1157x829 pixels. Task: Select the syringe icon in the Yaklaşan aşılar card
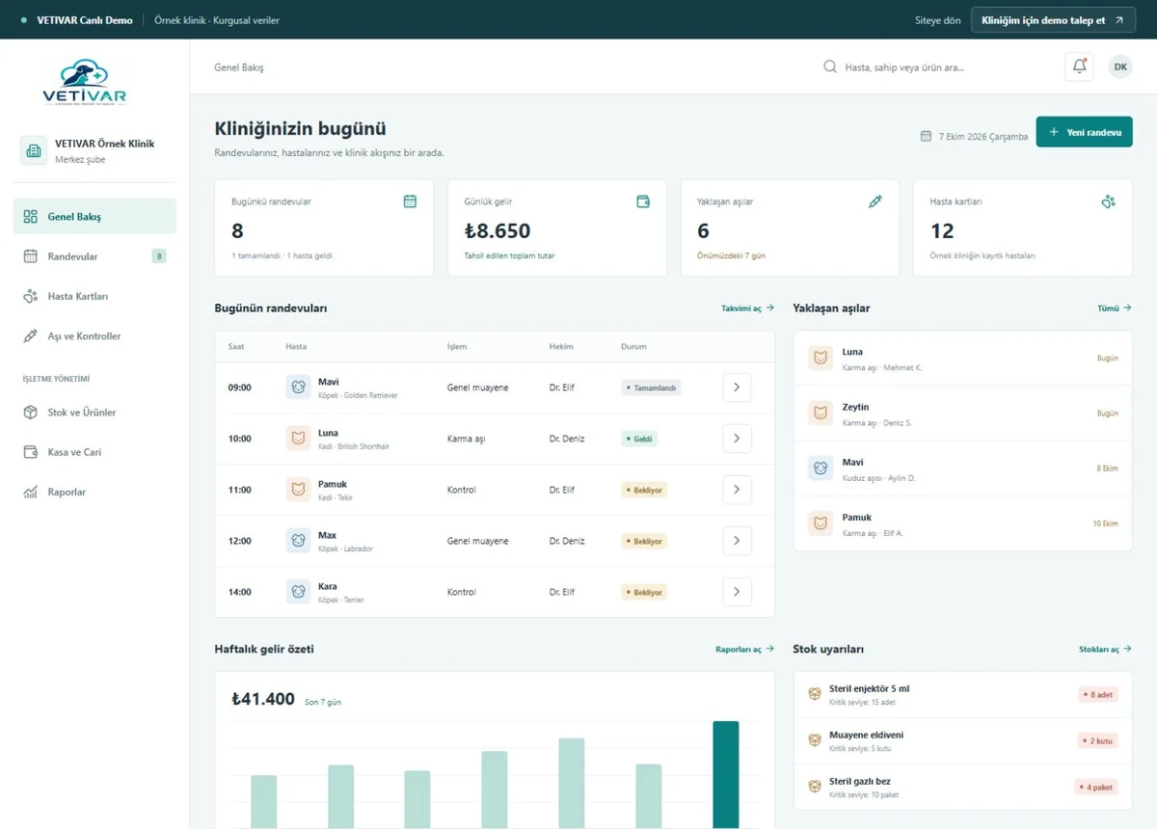[875, 201]
